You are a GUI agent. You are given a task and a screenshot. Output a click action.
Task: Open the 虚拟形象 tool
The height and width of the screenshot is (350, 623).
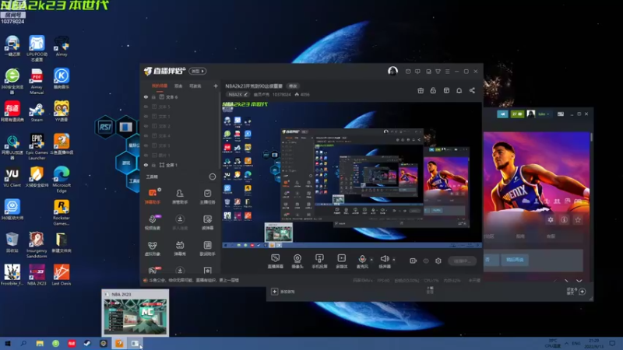[x=153, y=248]
